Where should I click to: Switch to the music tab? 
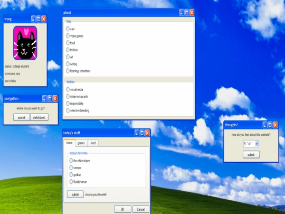[70, 143]
